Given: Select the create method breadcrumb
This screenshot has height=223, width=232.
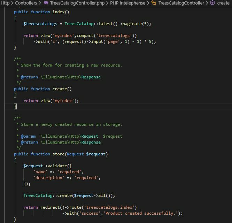Looking at the screenshot, I should [223, 3].
